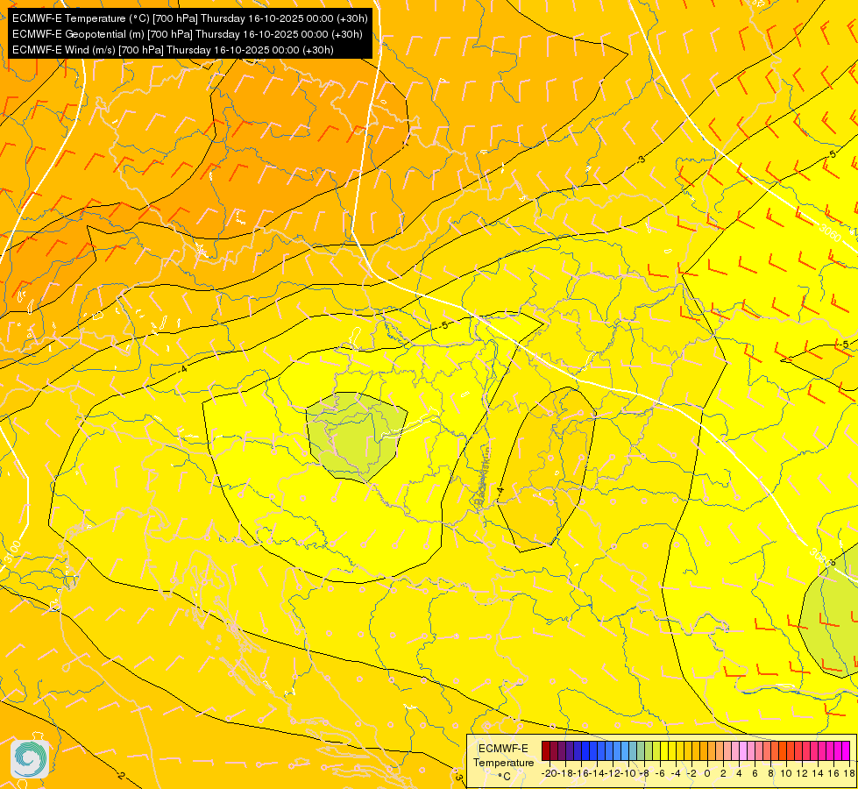Click the 0 value on the legend scale
The image size is (858, 789).
coord(707,774)
